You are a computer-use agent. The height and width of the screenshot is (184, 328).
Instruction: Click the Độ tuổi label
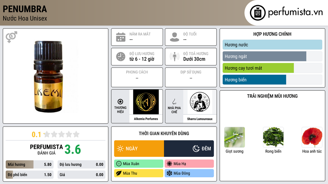(190, 34)
